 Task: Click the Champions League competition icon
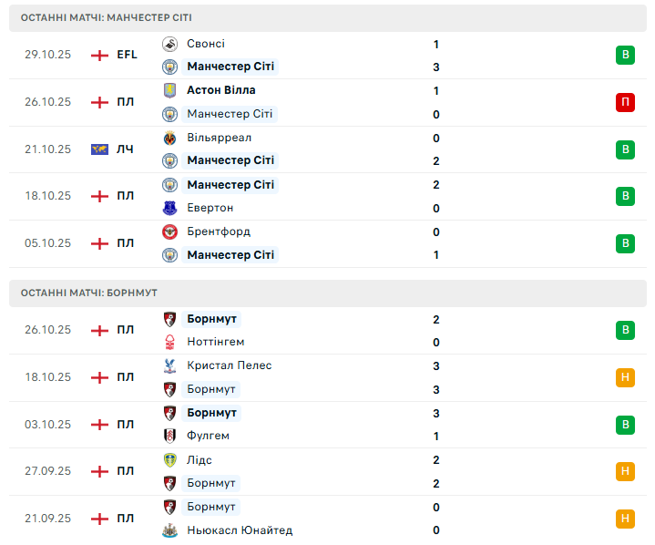[99, 149]
